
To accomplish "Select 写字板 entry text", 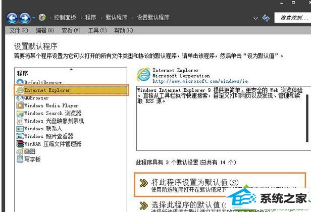I will click(x=32, y=159).
